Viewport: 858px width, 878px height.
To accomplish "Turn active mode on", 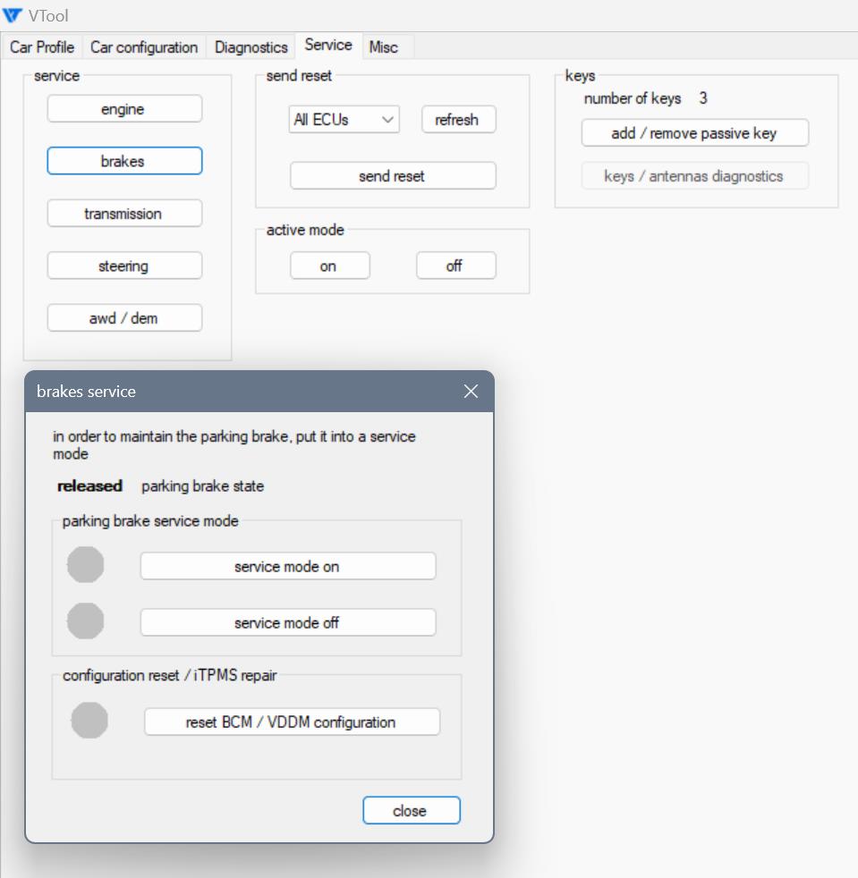I will [x=329, y=266].
